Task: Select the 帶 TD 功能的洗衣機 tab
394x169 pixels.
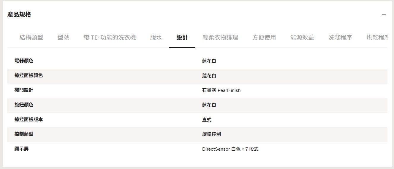Action: click(x=110, y=38)
